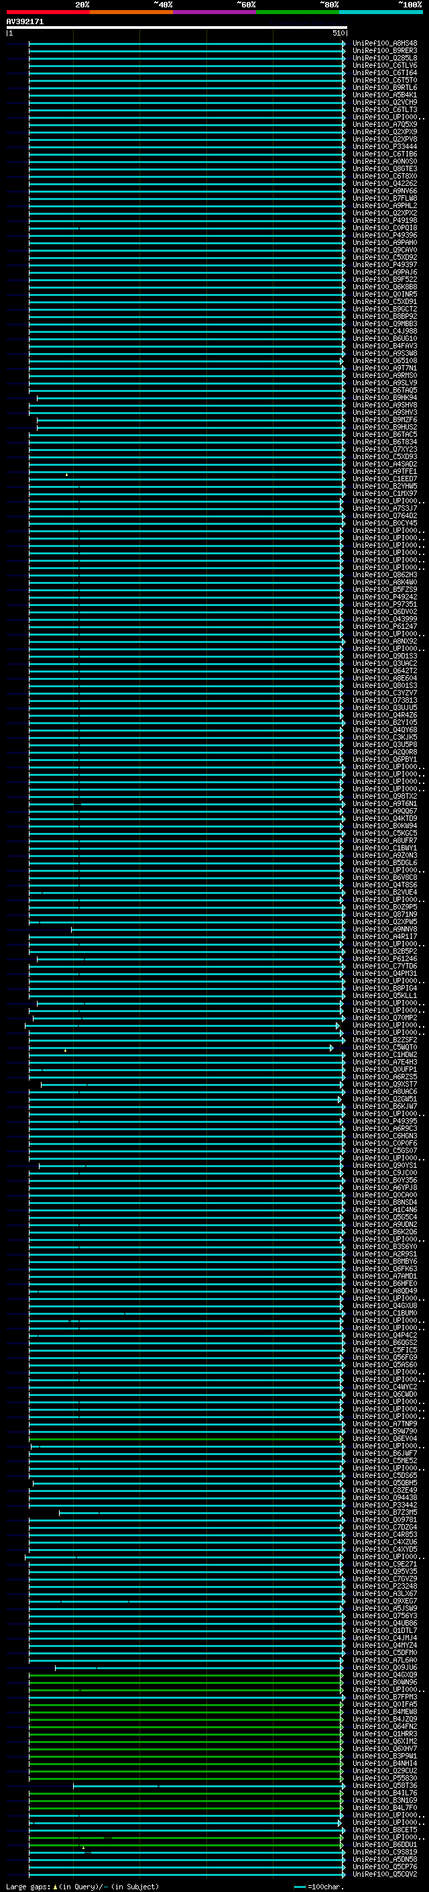Select hit label UniRef100_O73813
The height and width of the screenshot is (1892, 429).
click(x=384, y=701)
